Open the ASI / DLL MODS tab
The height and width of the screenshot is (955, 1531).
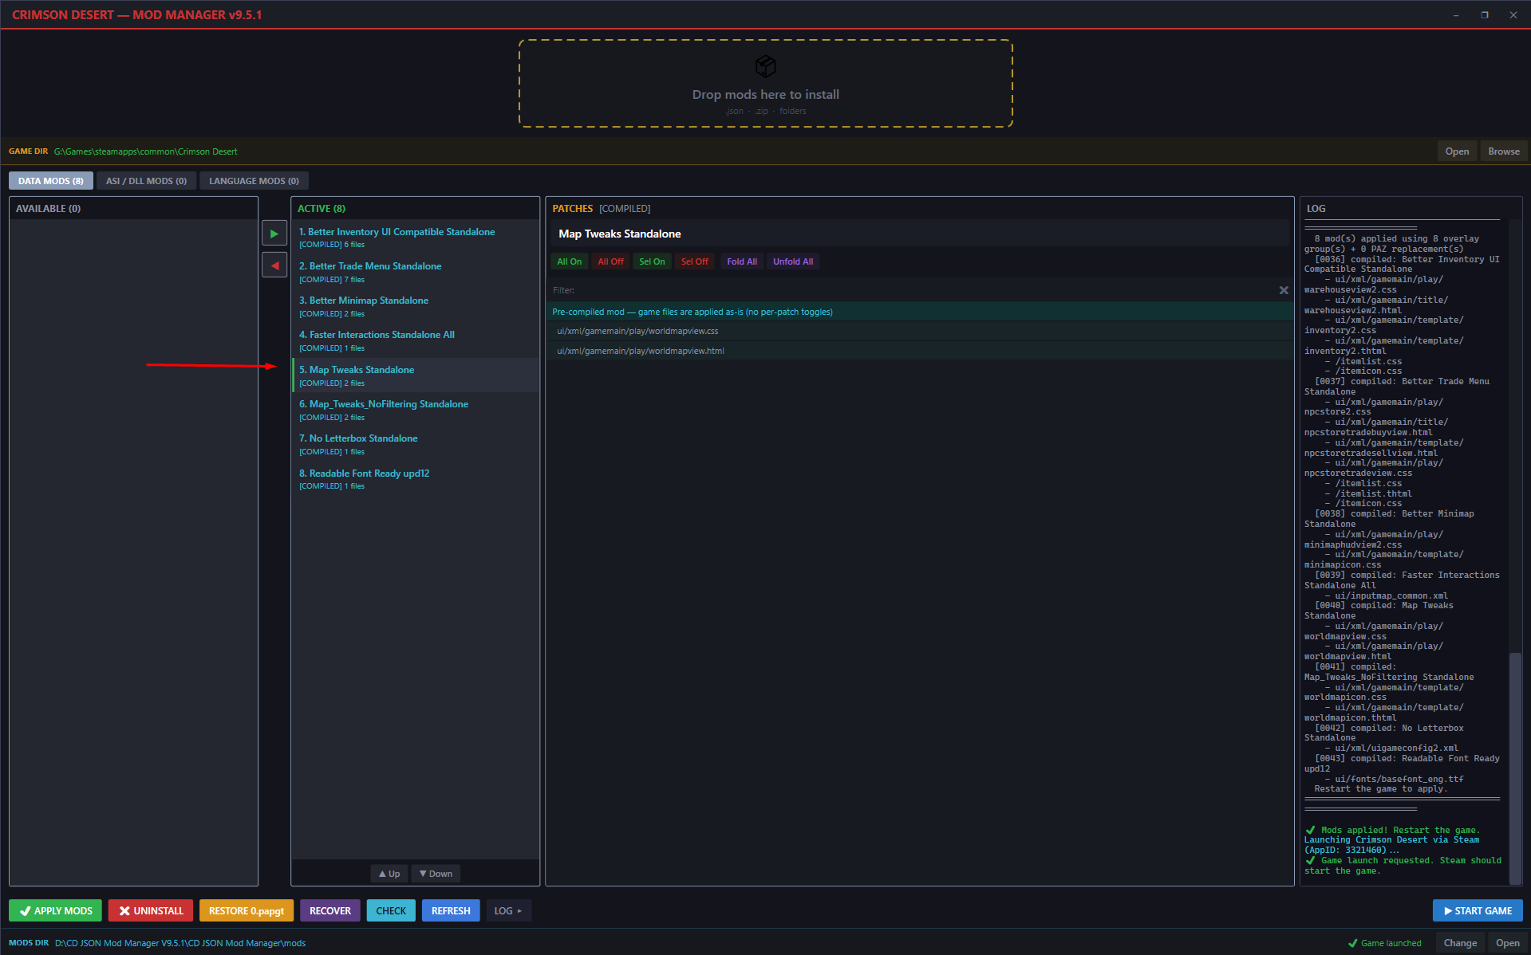(x=147, y=181)
